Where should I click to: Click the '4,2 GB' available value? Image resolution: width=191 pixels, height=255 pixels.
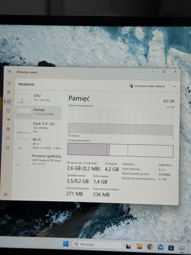(112, 169)
